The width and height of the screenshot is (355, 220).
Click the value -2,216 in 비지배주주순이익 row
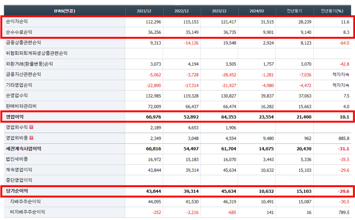point(193,213)
